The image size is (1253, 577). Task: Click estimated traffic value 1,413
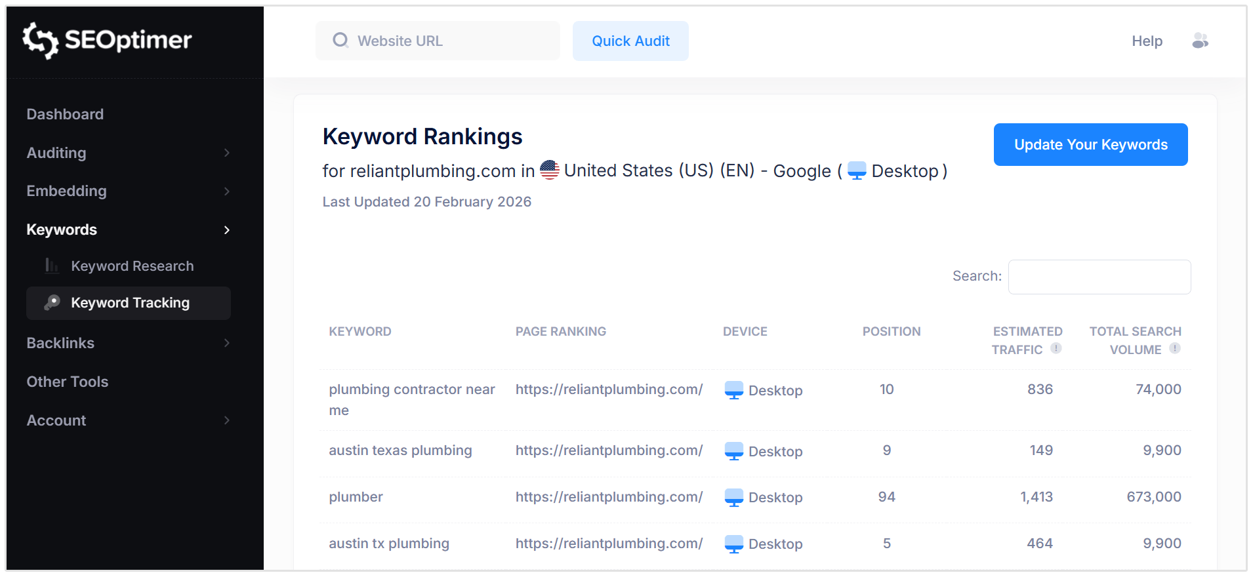(1037, 497)
